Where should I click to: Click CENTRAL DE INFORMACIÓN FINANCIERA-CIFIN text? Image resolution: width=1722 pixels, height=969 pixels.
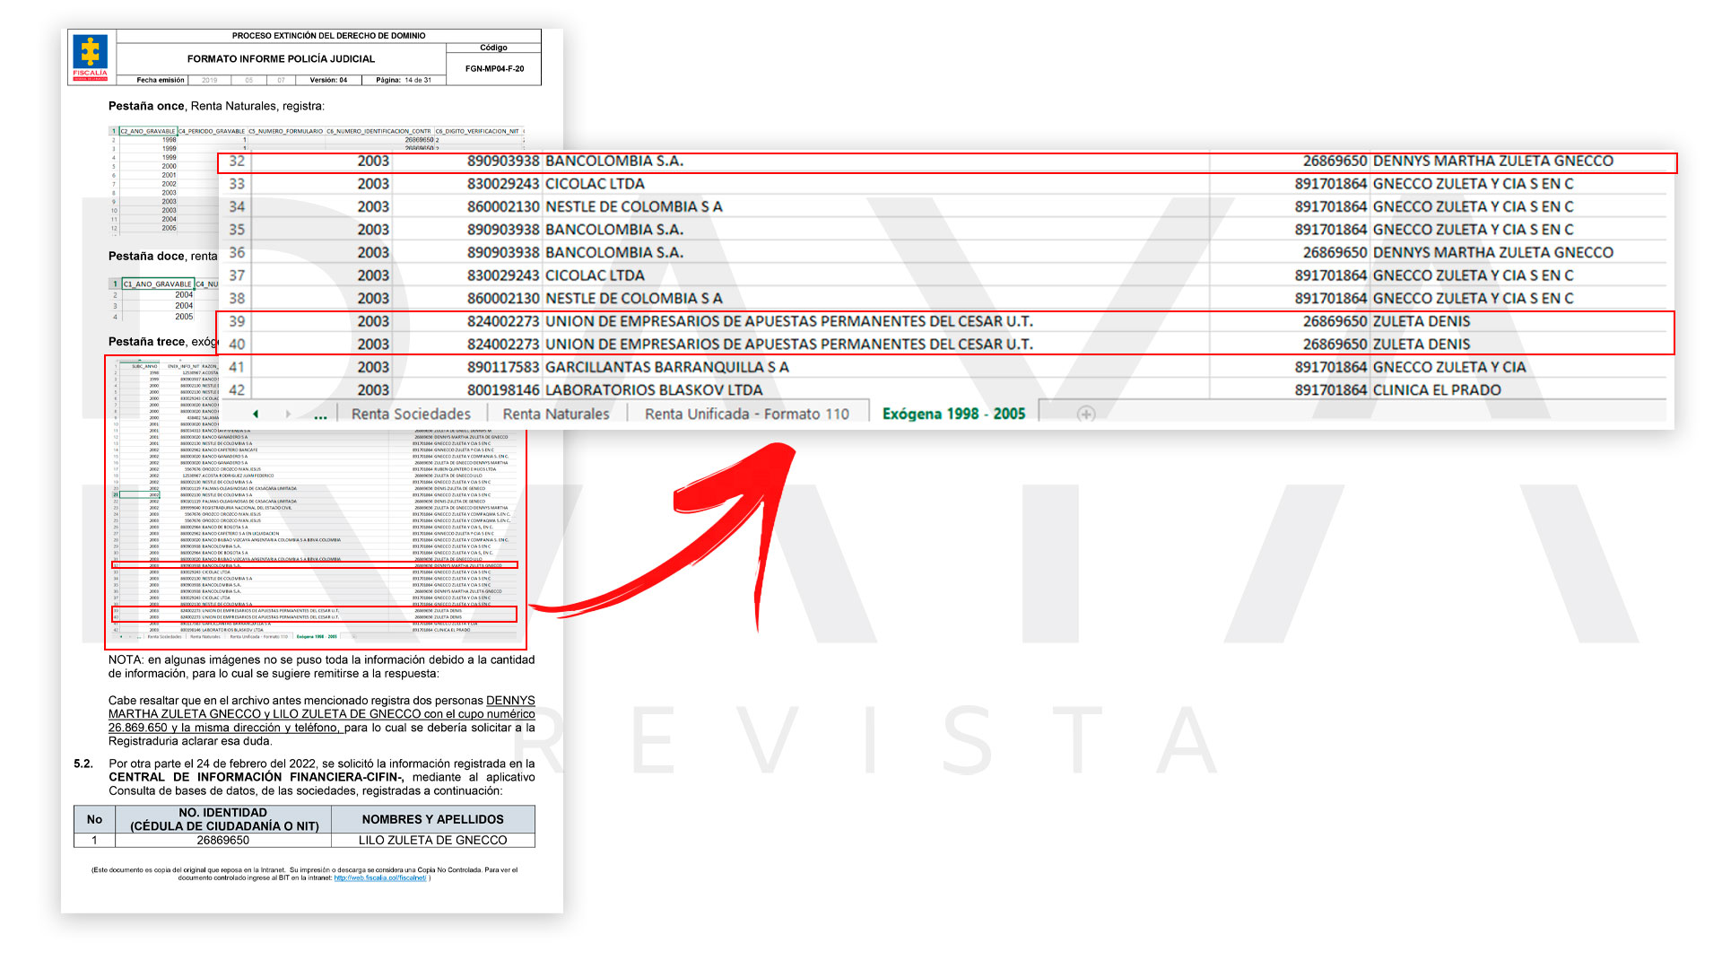tap(257, 777)
